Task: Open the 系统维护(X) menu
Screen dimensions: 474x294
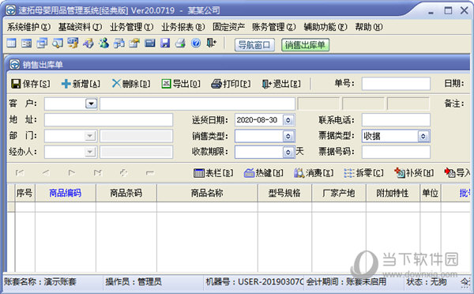Action: click(x=28, y=27)
